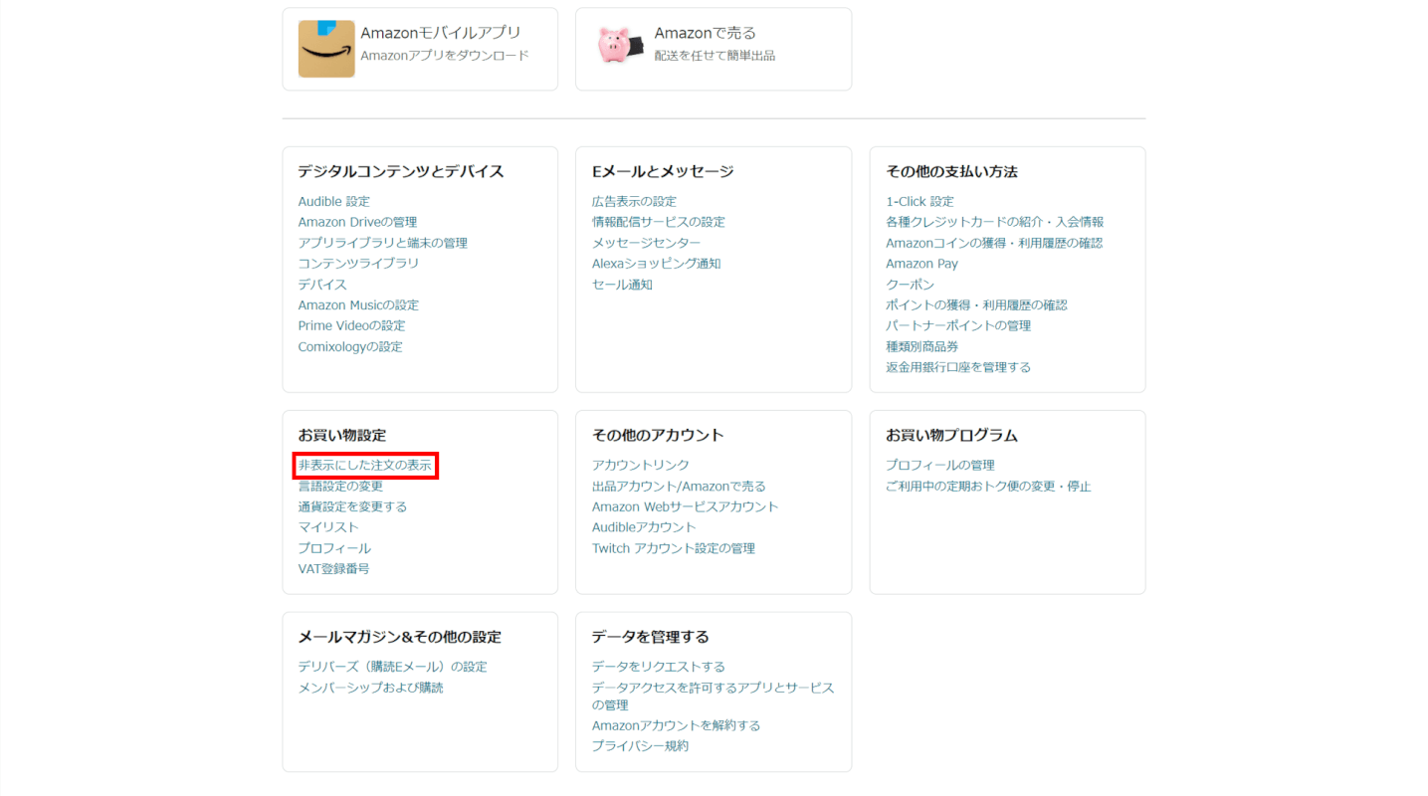1428x796 pixels.
Task: Click the お買い物プログラム heading
Action: click(952, 435)
